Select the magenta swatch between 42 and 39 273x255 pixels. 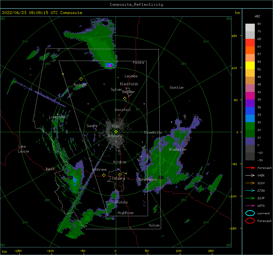point(250,96)
